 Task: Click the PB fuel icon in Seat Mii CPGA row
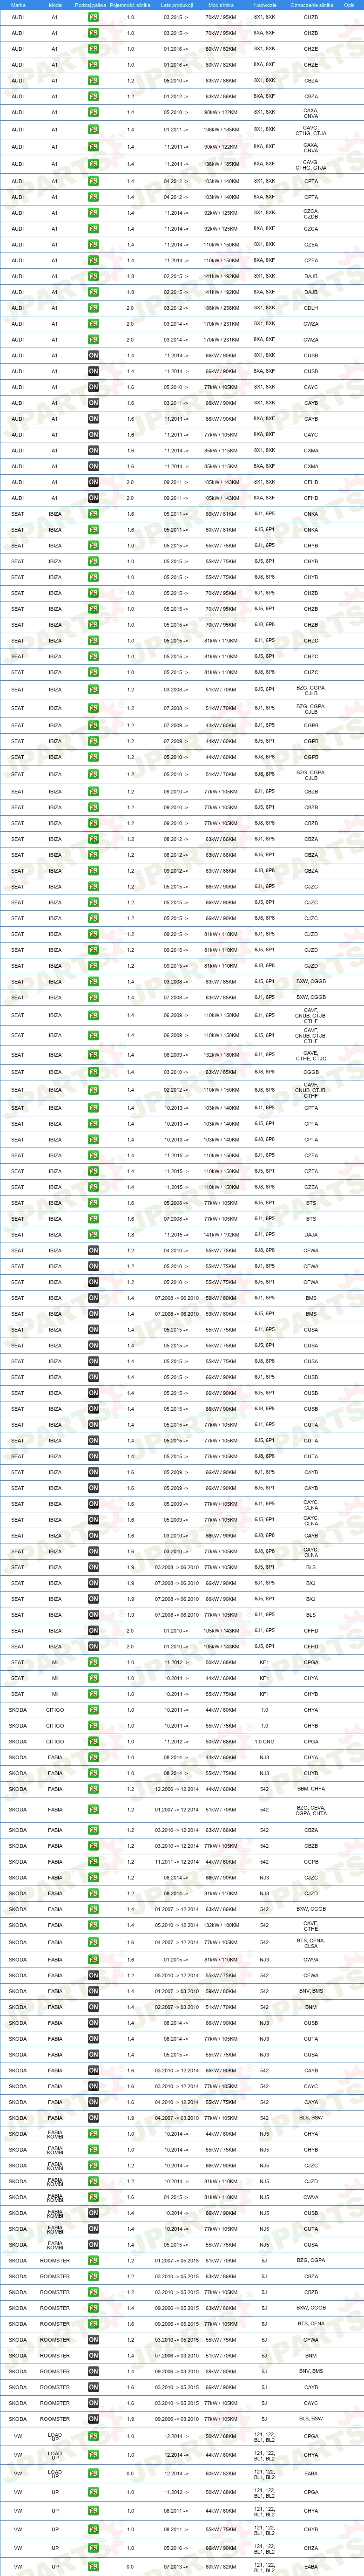pyautogui.click(x=93, y=1663)
